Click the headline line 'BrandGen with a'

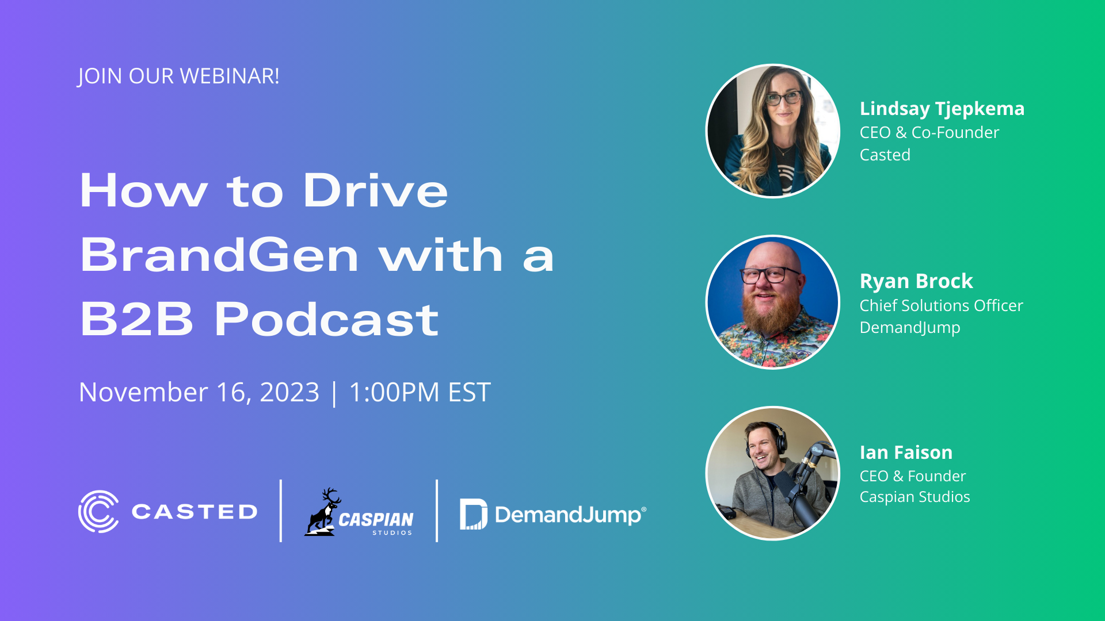[317, 255]
